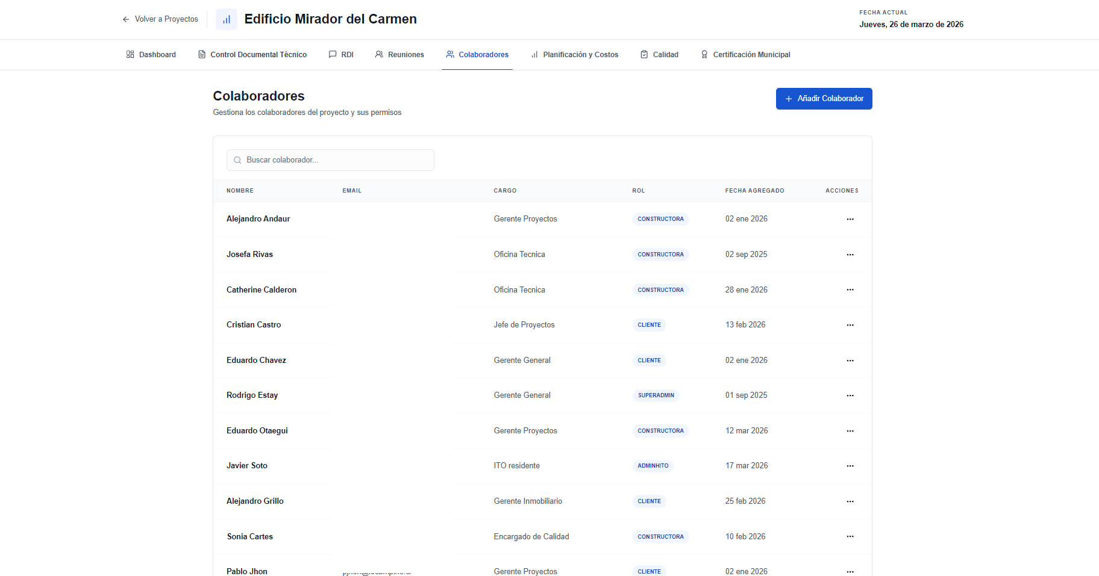1099x576 pixels.
Task: Click the NOMBRE column header
Action: [x=240, y=191]
